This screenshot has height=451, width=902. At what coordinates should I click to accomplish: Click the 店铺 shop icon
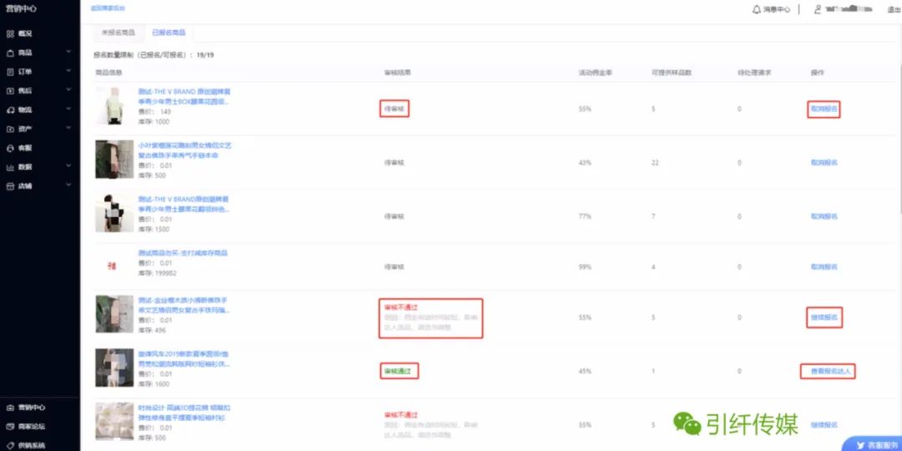[10, 186]
